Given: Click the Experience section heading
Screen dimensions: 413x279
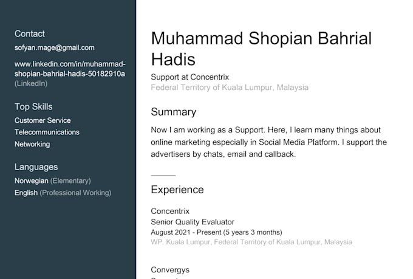Looking at the screenshot, I should coord(177,190).
